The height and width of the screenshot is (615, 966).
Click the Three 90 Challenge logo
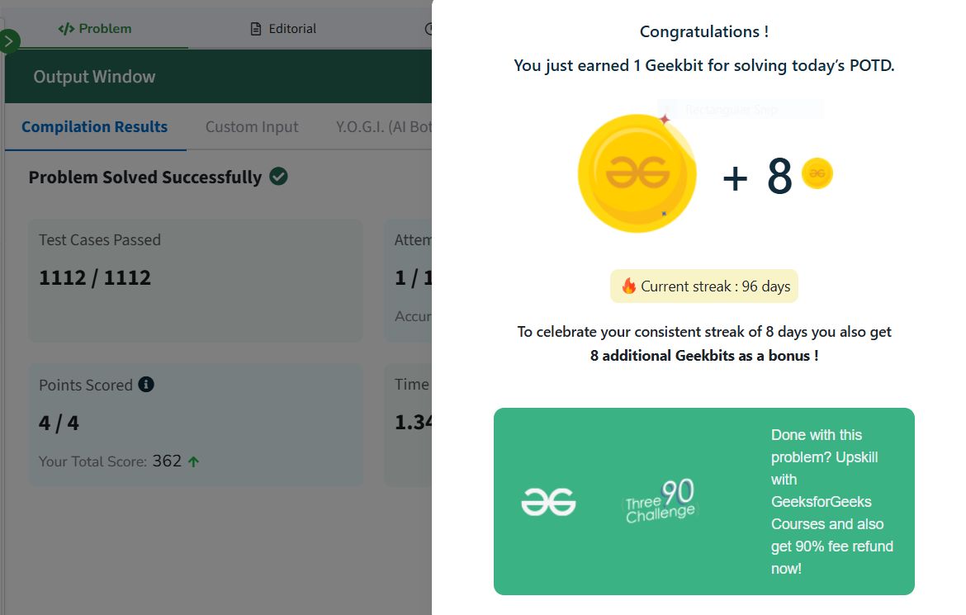pyautogui.click(x=661, y=501)
